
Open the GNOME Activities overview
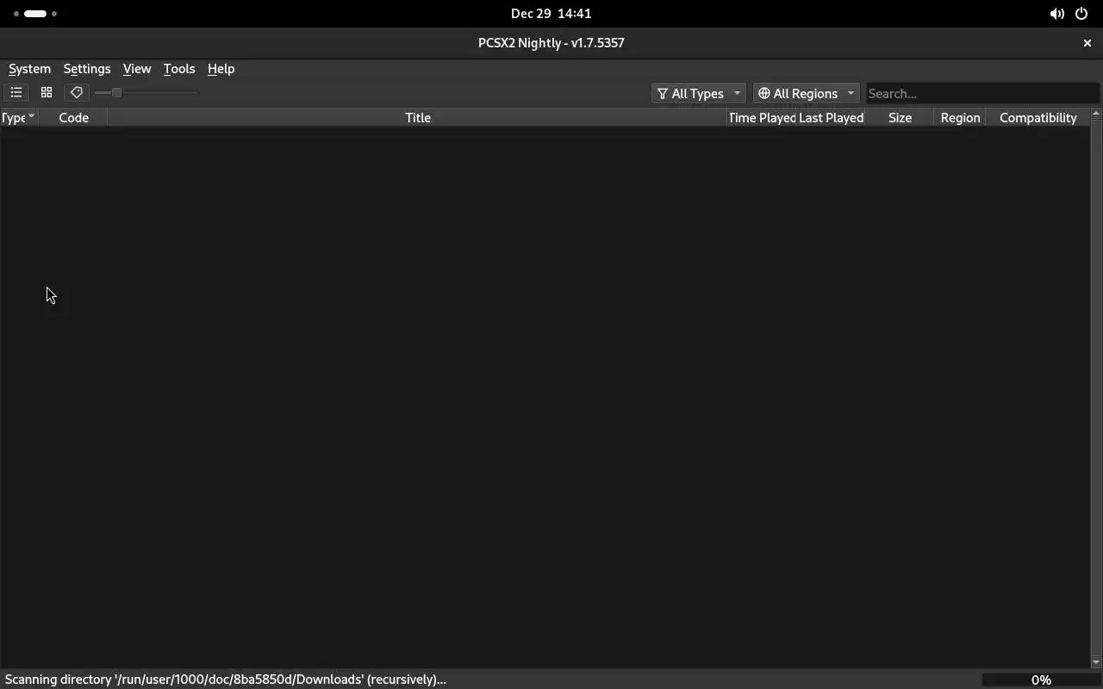click(35, 14)
